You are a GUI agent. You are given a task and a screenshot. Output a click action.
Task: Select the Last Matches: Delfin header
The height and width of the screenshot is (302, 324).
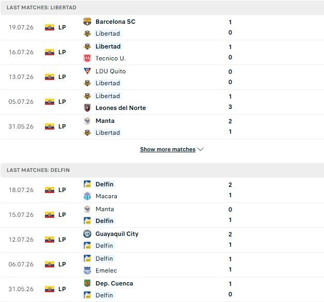click(x=162, y=170)
